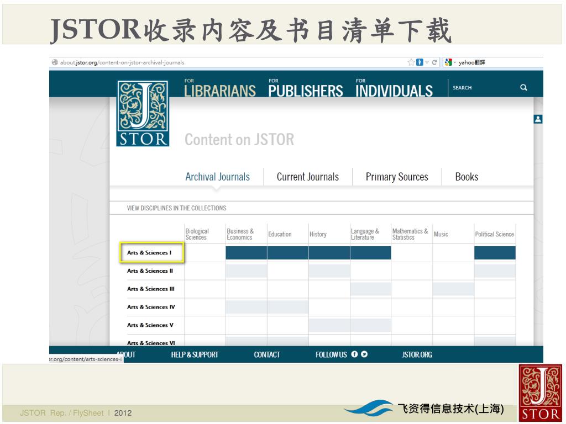Screen dimensions: 566x424
Task: Click the Search input field
Action: click(484, 88)
